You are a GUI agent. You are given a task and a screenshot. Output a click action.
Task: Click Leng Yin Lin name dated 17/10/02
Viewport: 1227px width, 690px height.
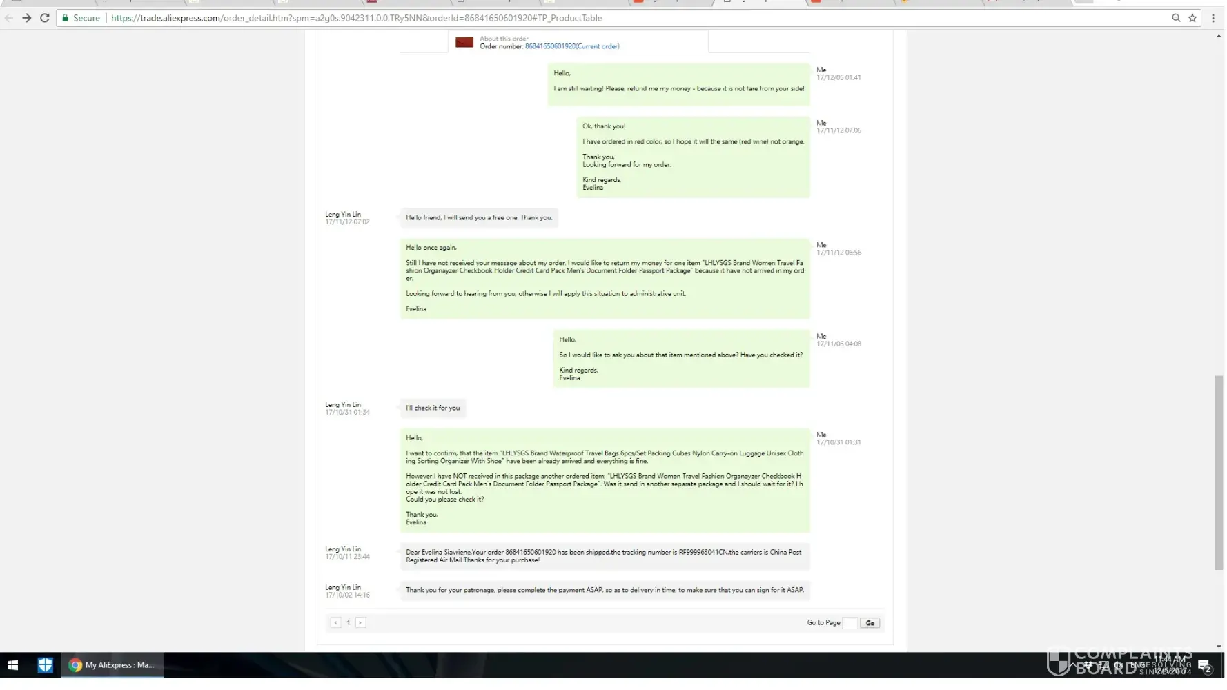[x=343, y=588]
